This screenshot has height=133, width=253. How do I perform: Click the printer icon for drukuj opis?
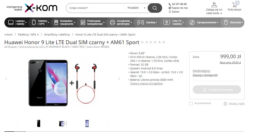click(x=225, y=104)
